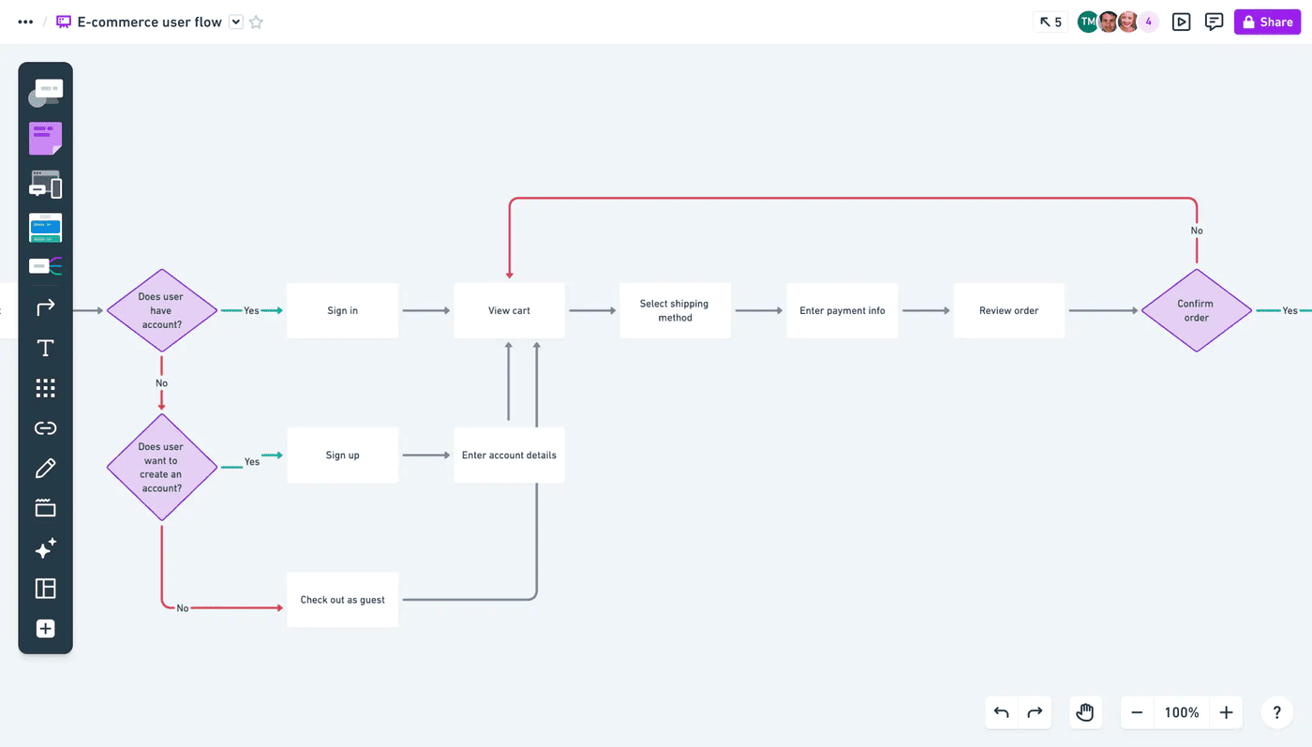This screenshot has height=747, width=1312.
Task: Open the templates panel
Action: pyautogui.click(x=44, y=588)
